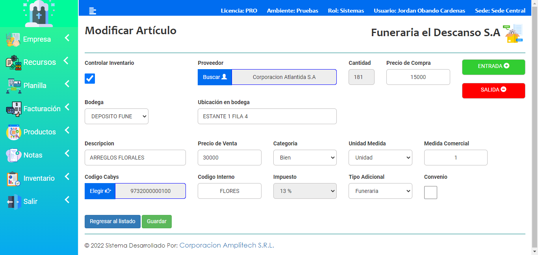The image size is (538, 255).
Task: Enable the Convenio checkbox
Action: click(x=430, y=193)
